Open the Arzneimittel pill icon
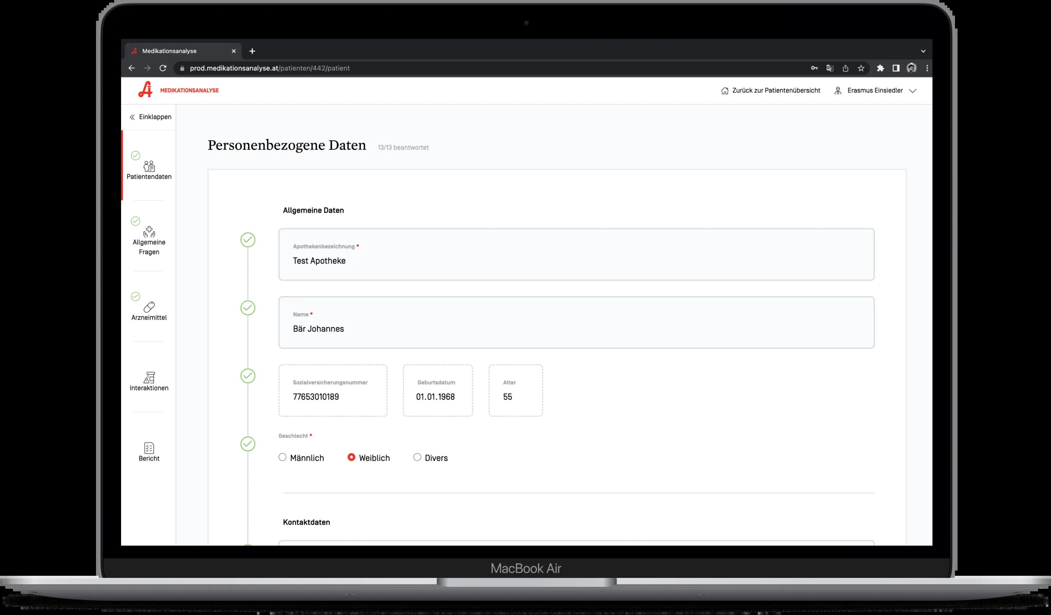 (149, 307)
